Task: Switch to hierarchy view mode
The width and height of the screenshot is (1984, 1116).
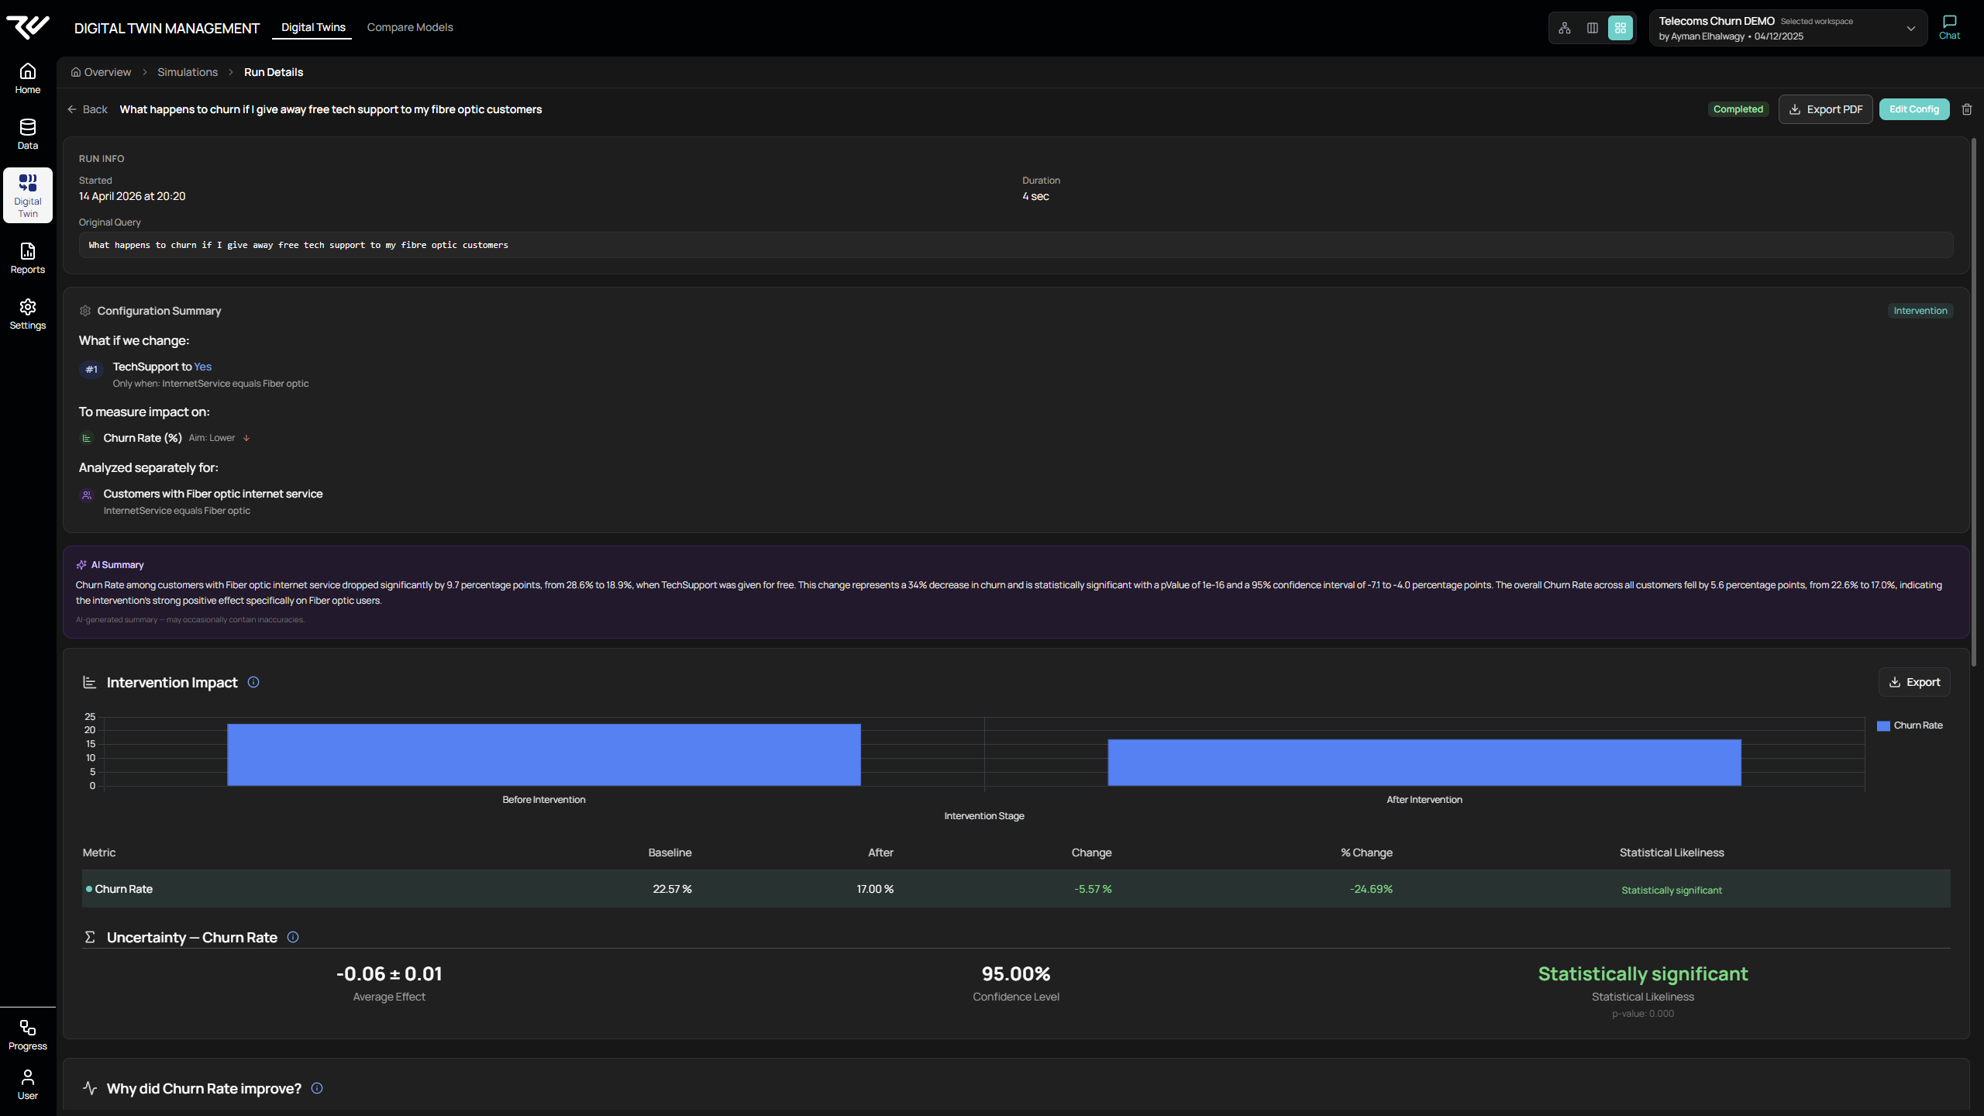Action: [1565, 28]
